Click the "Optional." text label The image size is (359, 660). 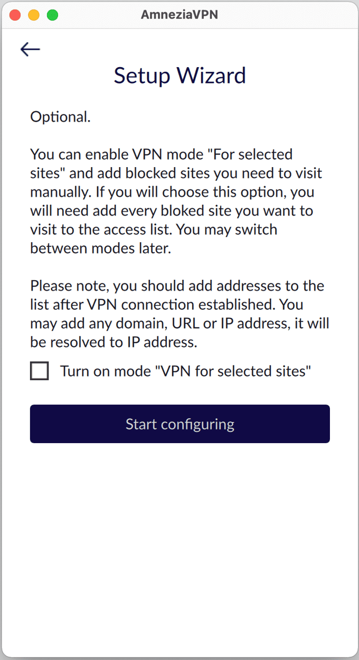pyautogui.click(x=60, y=116)
